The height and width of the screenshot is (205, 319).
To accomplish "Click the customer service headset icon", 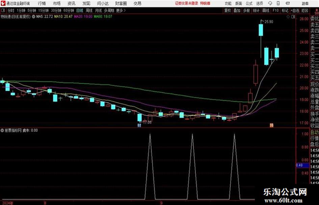I will [270, 3].
